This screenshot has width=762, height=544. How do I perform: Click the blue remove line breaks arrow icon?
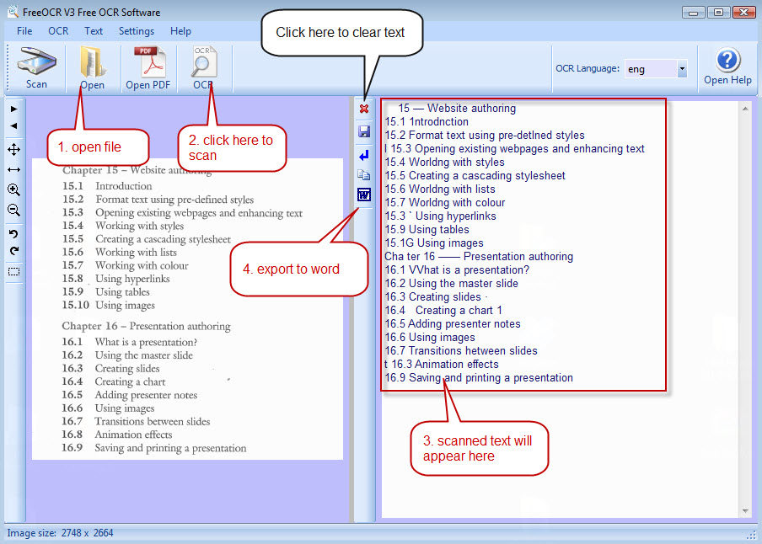click(364, 156)
